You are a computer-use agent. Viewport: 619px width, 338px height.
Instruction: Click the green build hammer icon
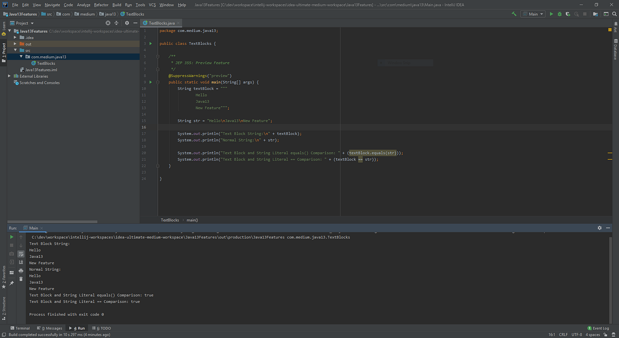tap(513, 14)
